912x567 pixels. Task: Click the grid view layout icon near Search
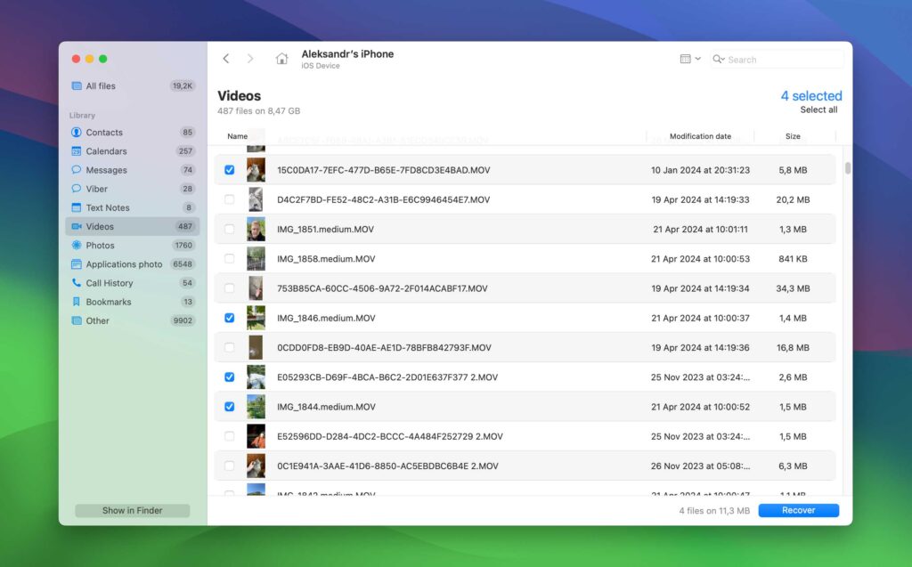pos(684,59)
